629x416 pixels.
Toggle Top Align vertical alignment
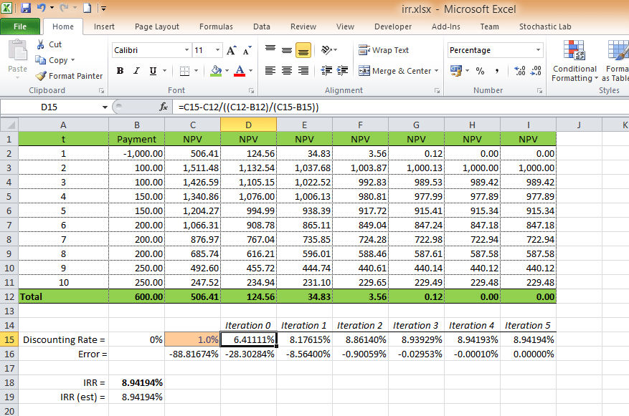click(x=270, y=50)
